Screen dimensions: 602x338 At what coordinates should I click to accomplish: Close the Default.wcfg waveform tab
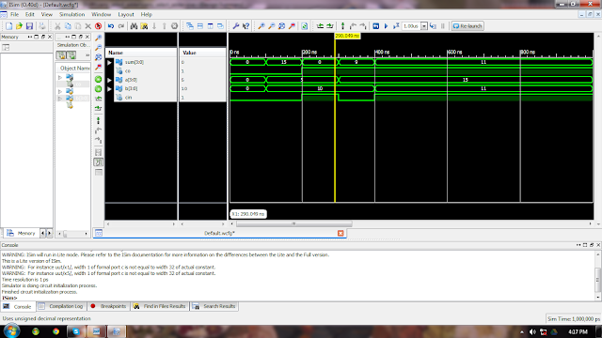341,233
